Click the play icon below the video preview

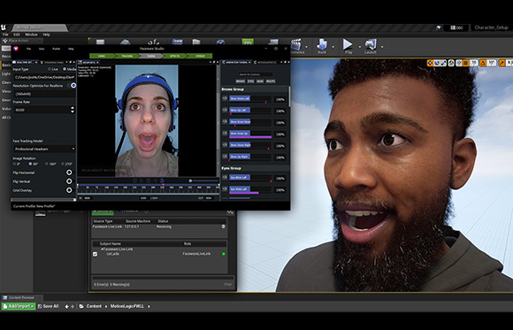click(x=142, y=180)
